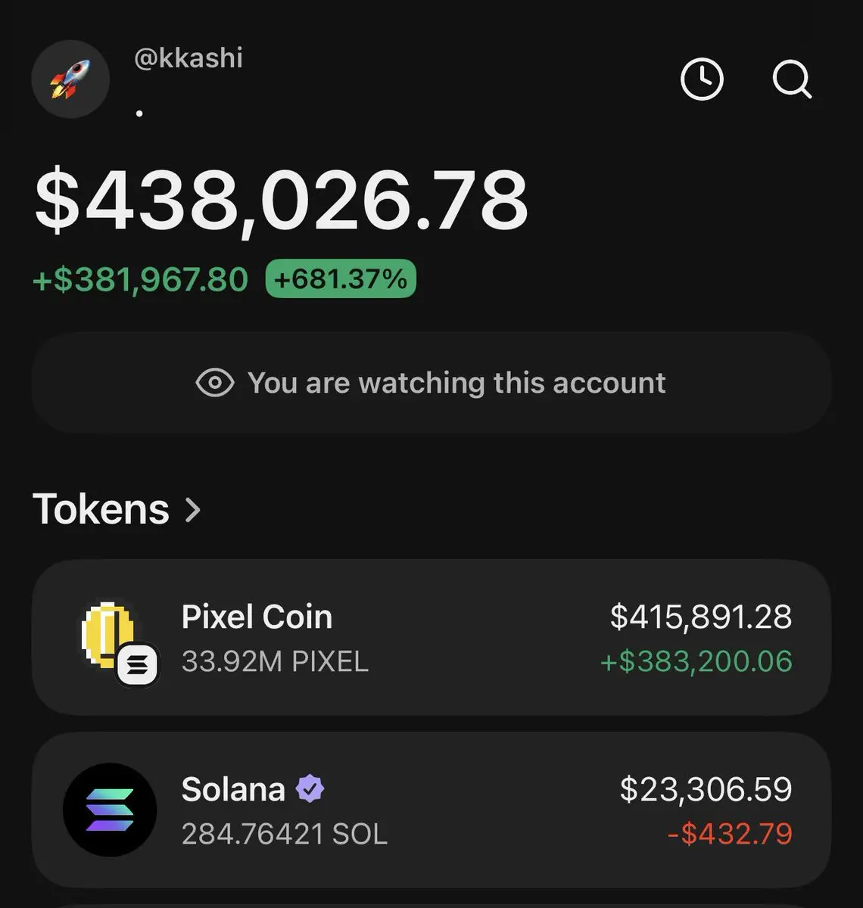
Task: Open the Solana token name
Action: click(x=233, y=789)
